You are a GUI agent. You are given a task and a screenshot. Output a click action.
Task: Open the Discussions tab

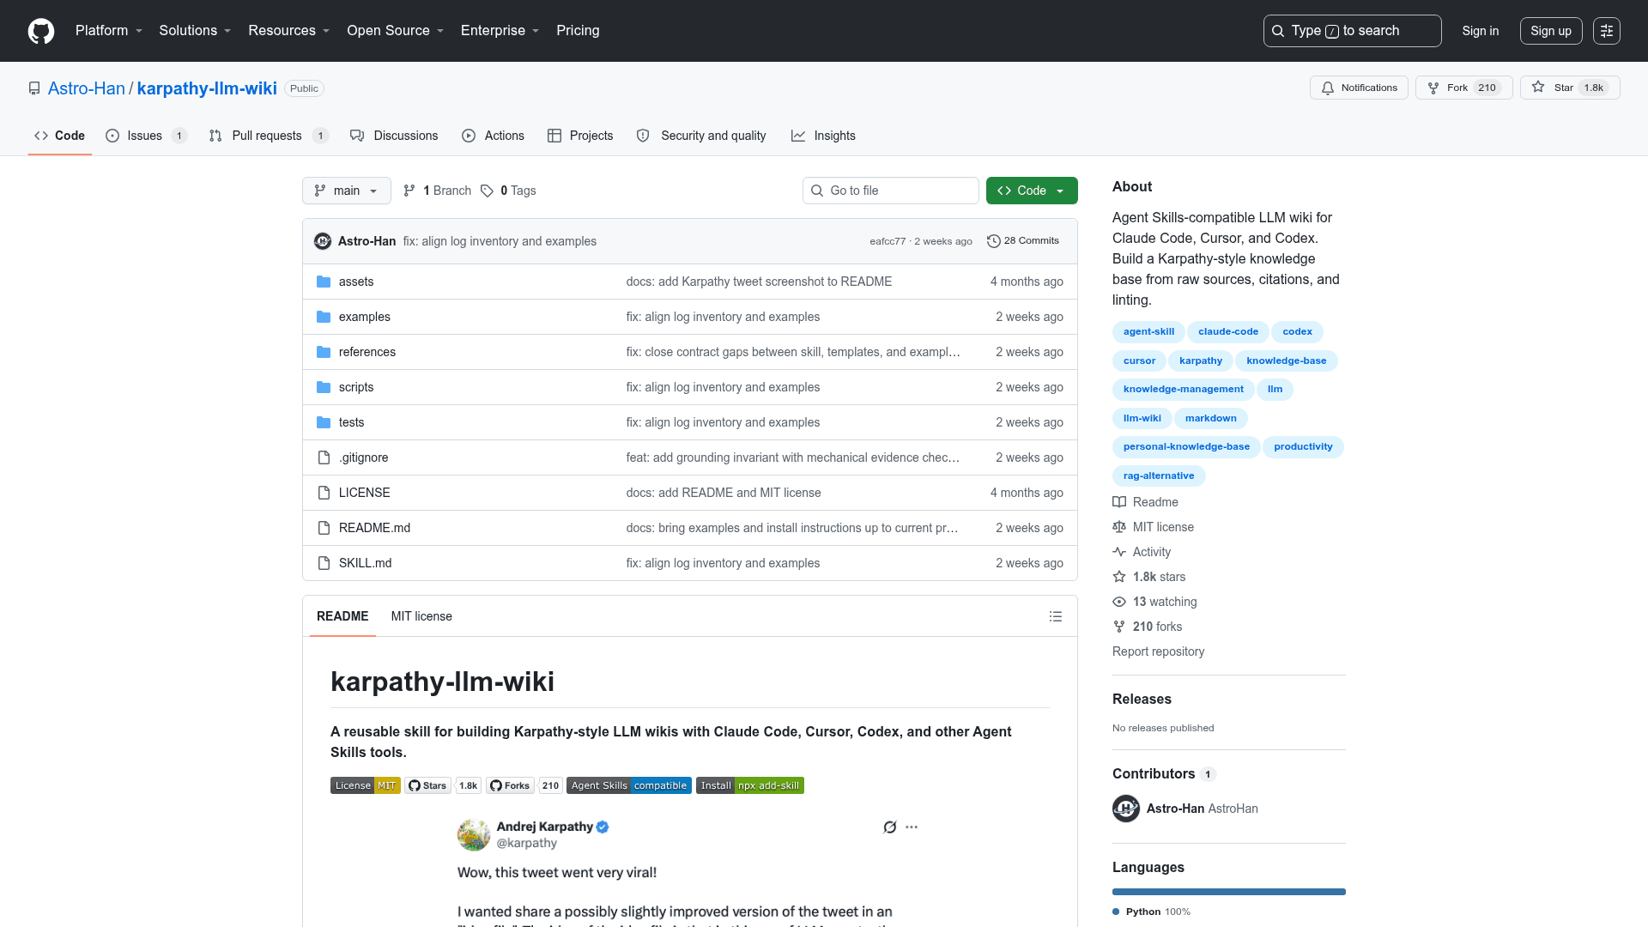(x=394, y=136)
